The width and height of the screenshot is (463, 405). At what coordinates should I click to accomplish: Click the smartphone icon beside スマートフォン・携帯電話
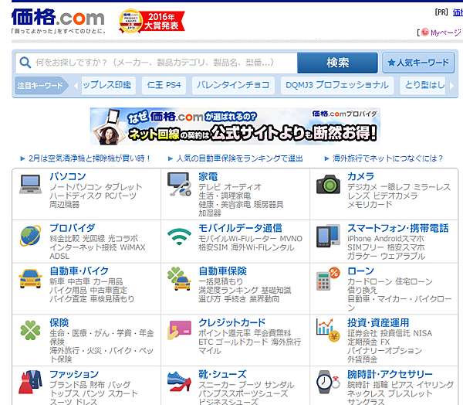tap(328, 236)
